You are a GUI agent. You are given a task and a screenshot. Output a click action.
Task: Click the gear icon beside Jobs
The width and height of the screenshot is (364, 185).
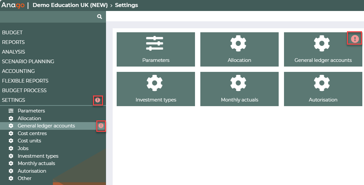click(x=11, y=148)
